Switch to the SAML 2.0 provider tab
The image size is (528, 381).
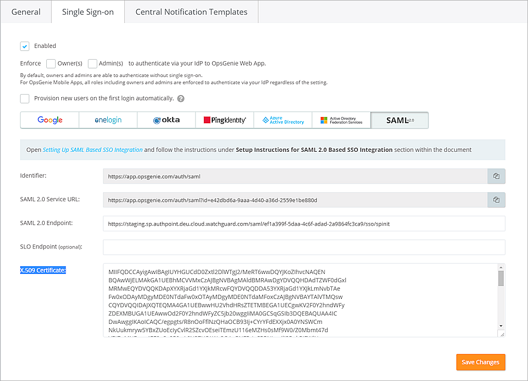click(399, 120)
